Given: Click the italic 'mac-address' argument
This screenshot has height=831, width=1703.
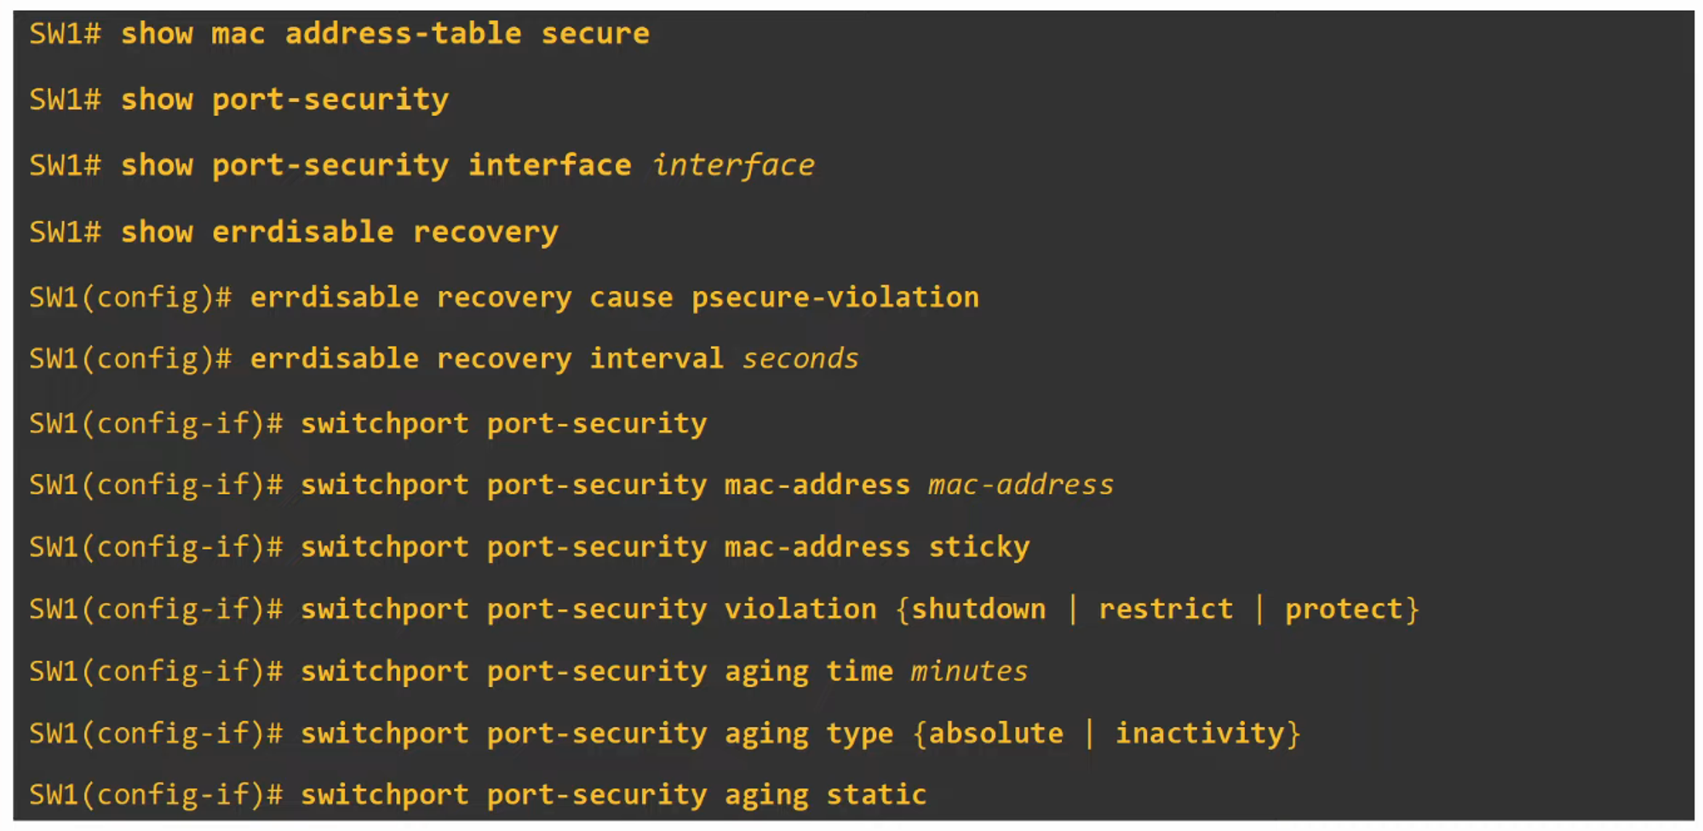Looking at the screenshot, I should (x=1020, y=484).
